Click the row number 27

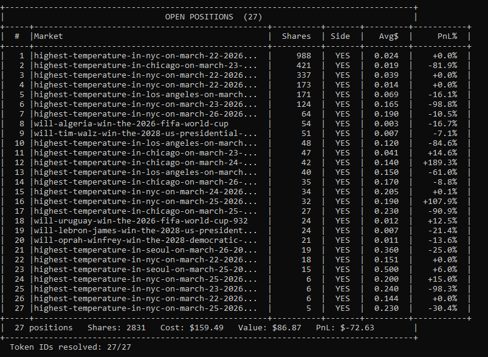tap(19, 308)
